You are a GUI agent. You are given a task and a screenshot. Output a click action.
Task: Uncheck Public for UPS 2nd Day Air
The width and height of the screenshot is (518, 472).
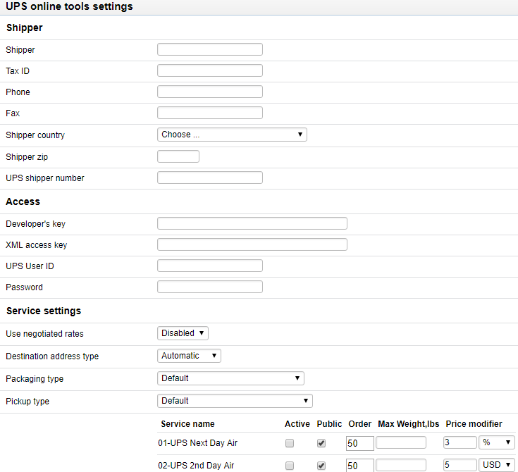pos(321,466)
